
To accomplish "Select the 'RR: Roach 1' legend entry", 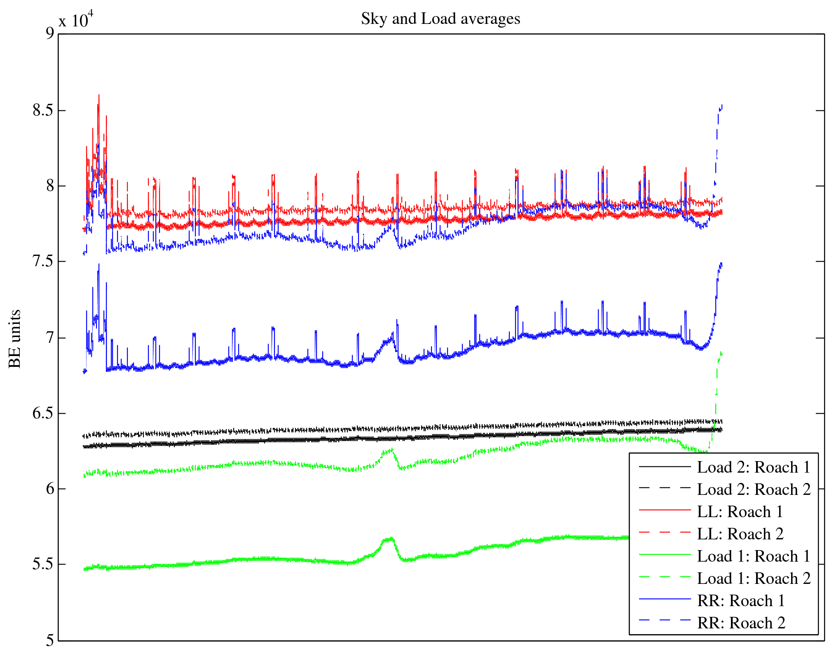I will (741, 601).
